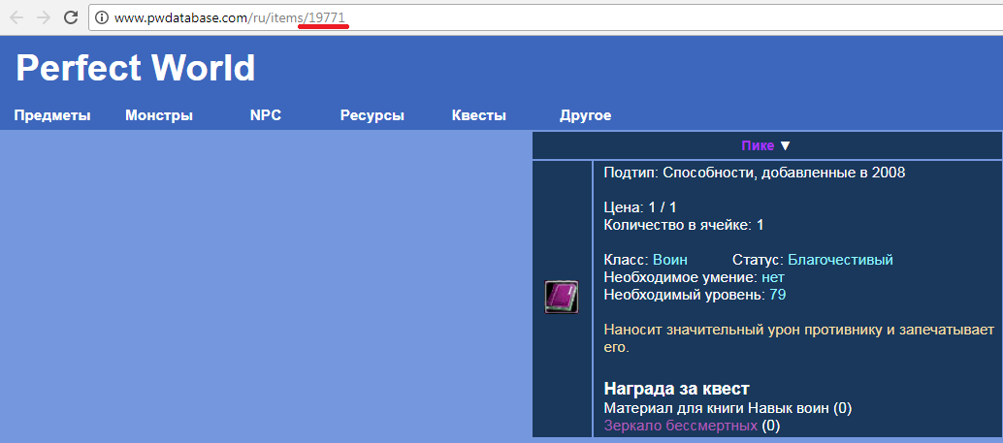The width and height of the screenshot is (1003, 443).
Task: Click the Perfect World site title
Action: [x=135, y=67]
